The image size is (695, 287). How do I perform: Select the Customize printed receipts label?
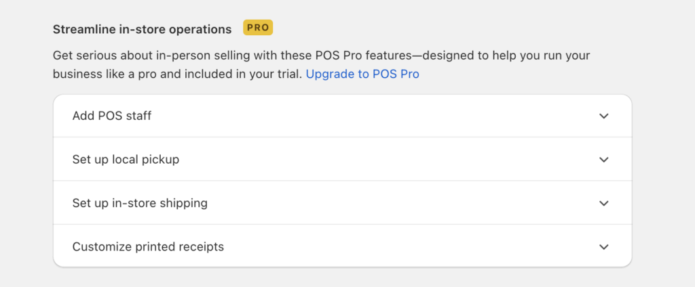(148, 246)
